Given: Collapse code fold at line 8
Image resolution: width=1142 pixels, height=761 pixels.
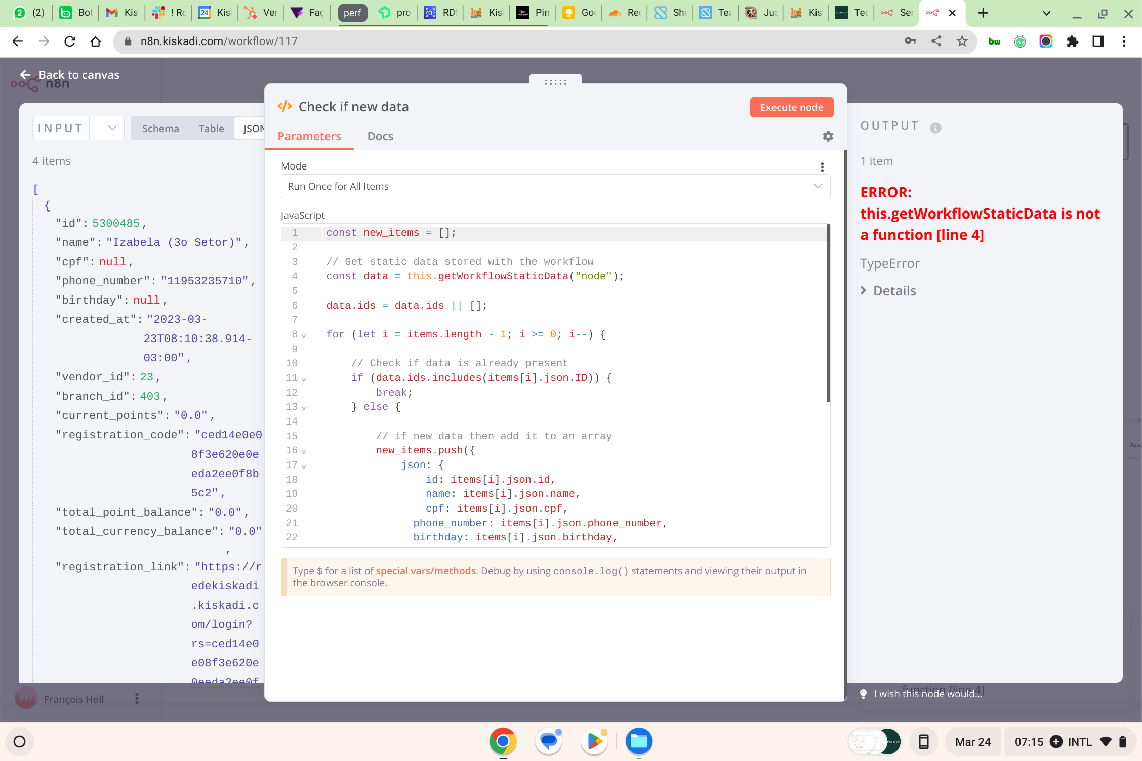Looking at the screenshot, I should click(x=304, y=335).
